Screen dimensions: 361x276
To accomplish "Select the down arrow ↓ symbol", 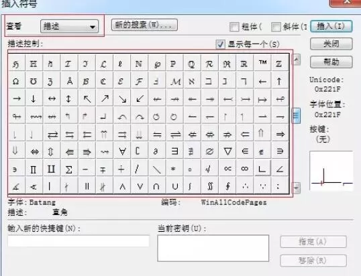I will [x=34, y=98].
